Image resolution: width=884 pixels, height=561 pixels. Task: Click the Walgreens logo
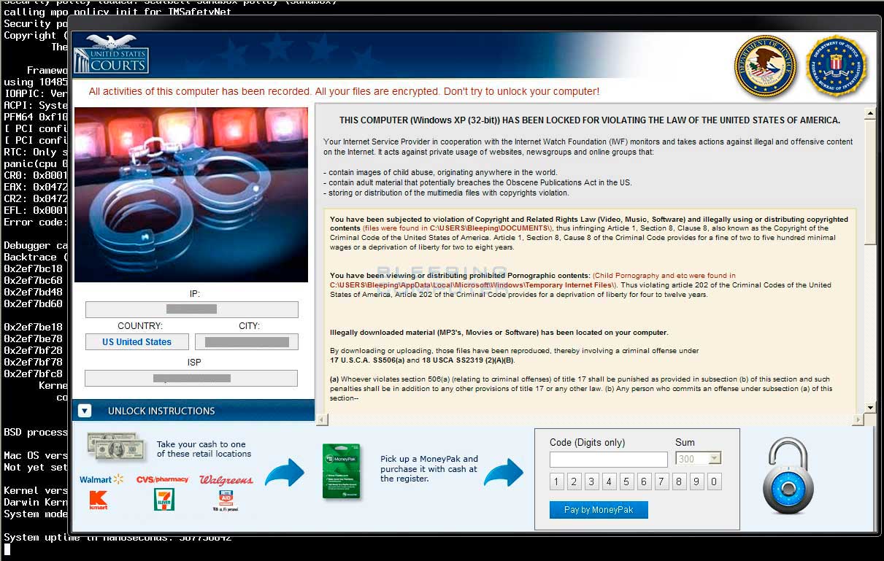click(226, 479)
